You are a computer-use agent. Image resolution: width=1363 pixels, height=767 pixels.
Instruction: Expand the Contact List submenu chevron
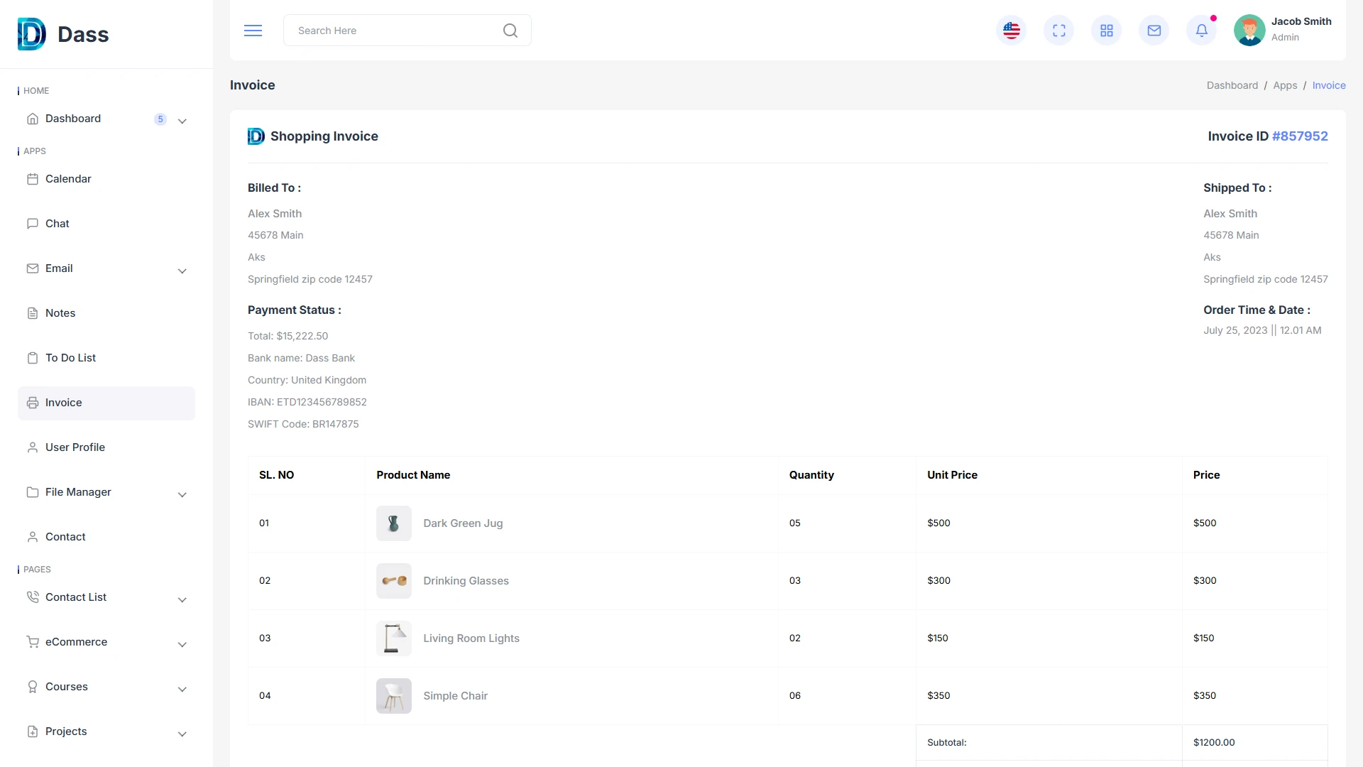coord(182,600)
